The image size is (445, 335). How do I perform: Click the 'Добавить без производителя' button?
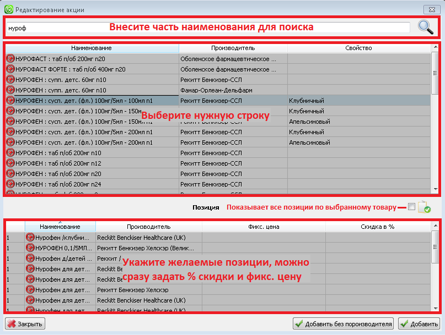coord(343,323)
